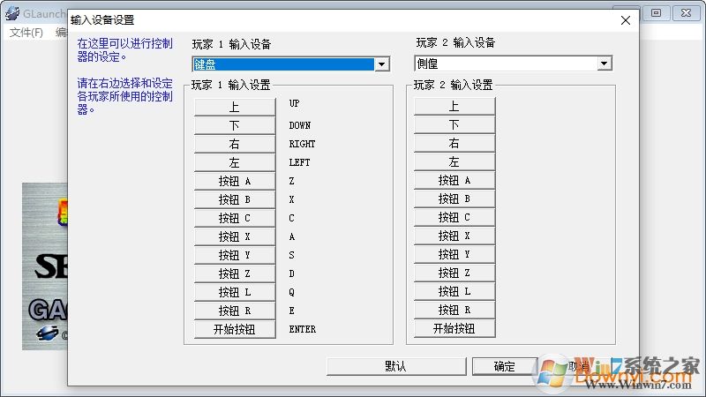Set Player 1 按钮 Y mapping
Image resolution: width=706 pixels, height=397 pixels.
click(x=235, y=255)
